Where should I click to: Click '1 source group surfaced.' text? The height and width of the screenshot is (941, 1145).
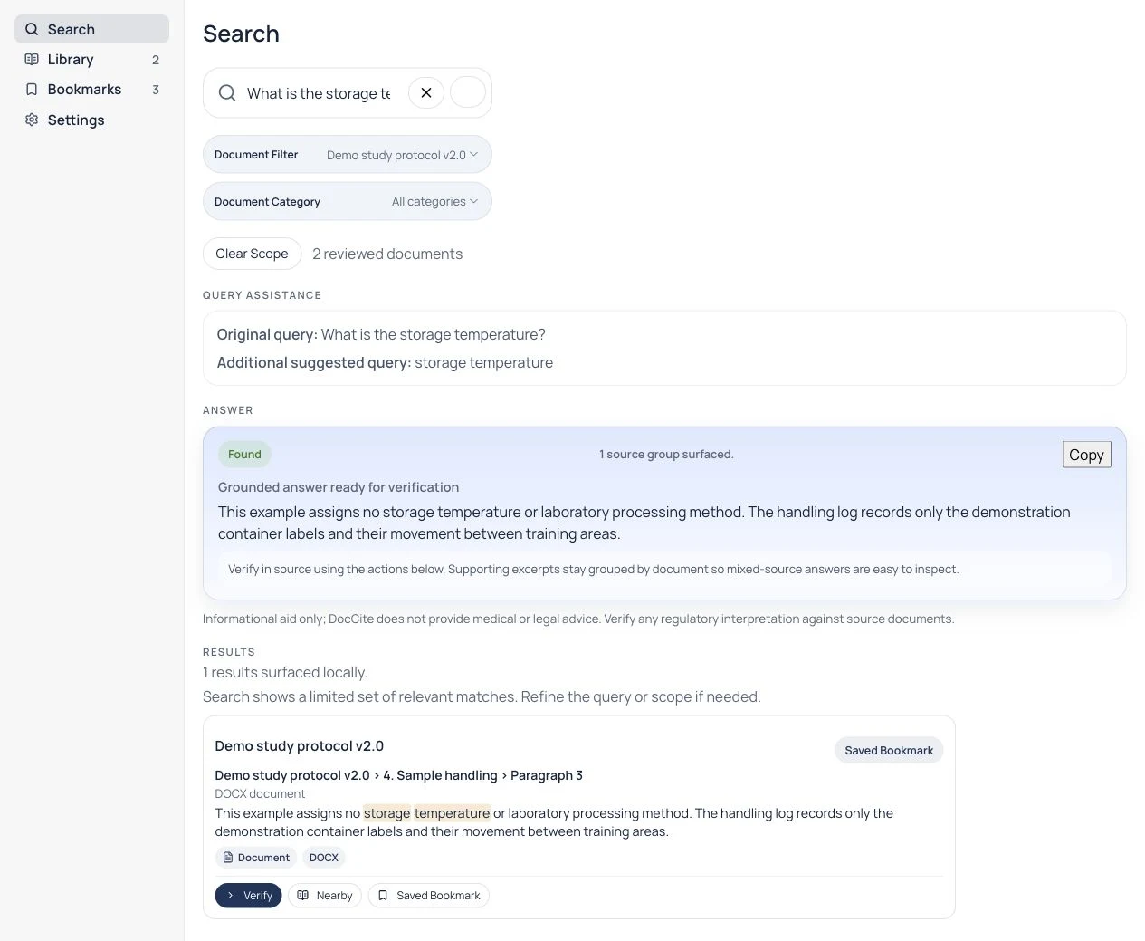pos(666,455)
